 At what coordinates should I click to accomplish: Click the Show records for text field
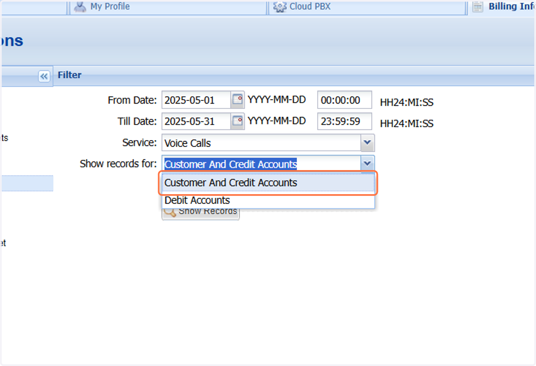261,164
